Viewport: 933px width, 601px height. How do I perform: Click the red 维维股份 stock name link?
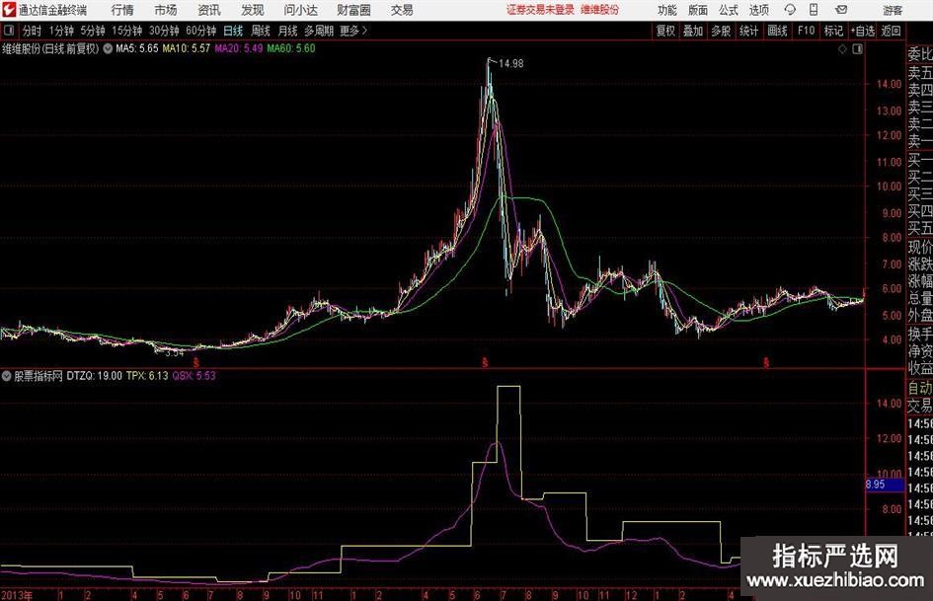pos(600,10)
